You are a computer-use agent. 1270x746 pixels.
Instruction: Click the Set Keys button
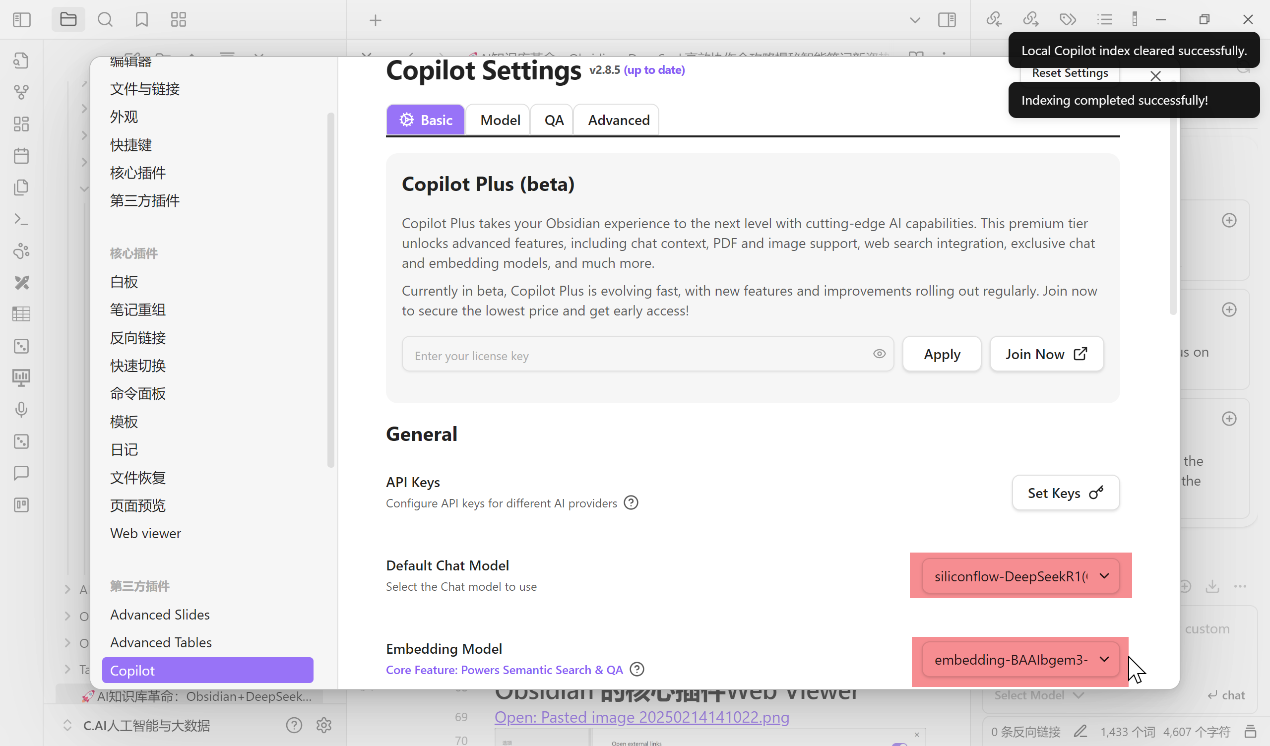[1066, 493]
